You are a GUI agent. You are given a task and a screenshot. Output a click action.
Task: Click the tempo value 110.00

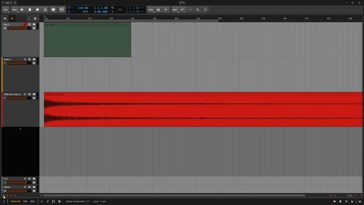tap(83, 8)
